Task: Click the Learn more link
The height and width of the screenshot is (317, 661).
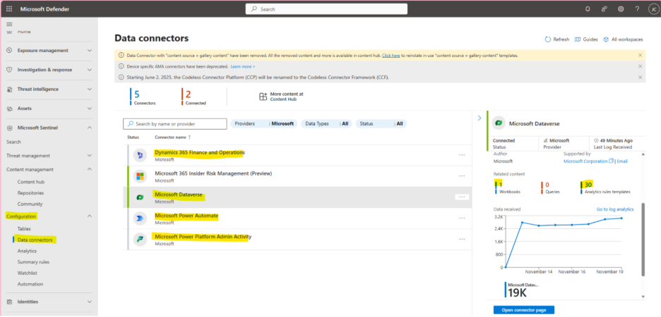Action: [243, 66]
